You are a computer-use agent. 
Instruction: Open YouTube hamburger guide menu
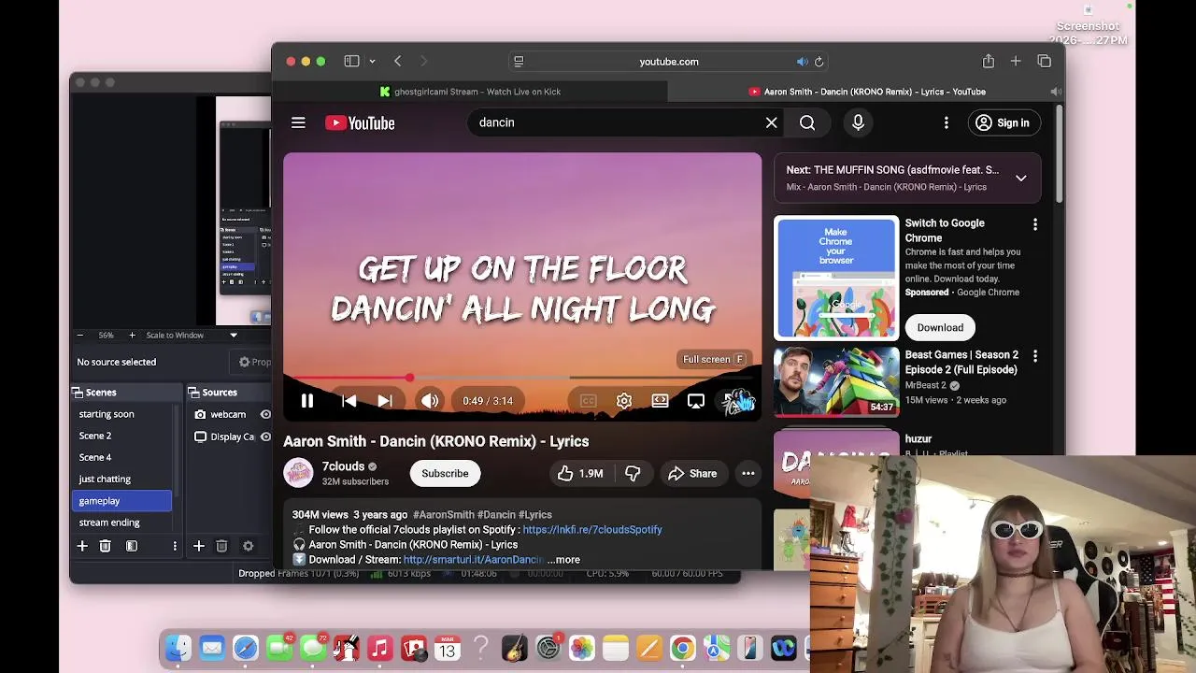[x=298, y=122]
